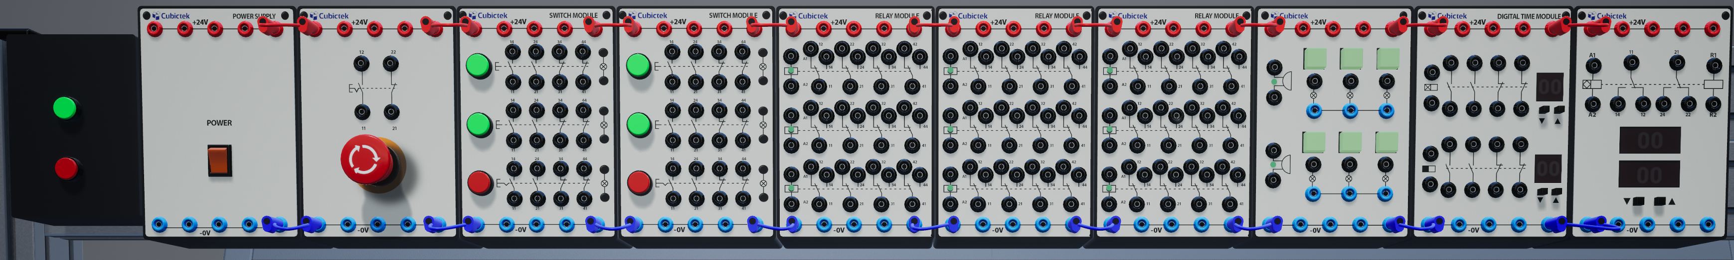Viewport: 1734px width, 260px height.
Task: Select jack 21 on the emergency stop module
Action: click(391, 112)
